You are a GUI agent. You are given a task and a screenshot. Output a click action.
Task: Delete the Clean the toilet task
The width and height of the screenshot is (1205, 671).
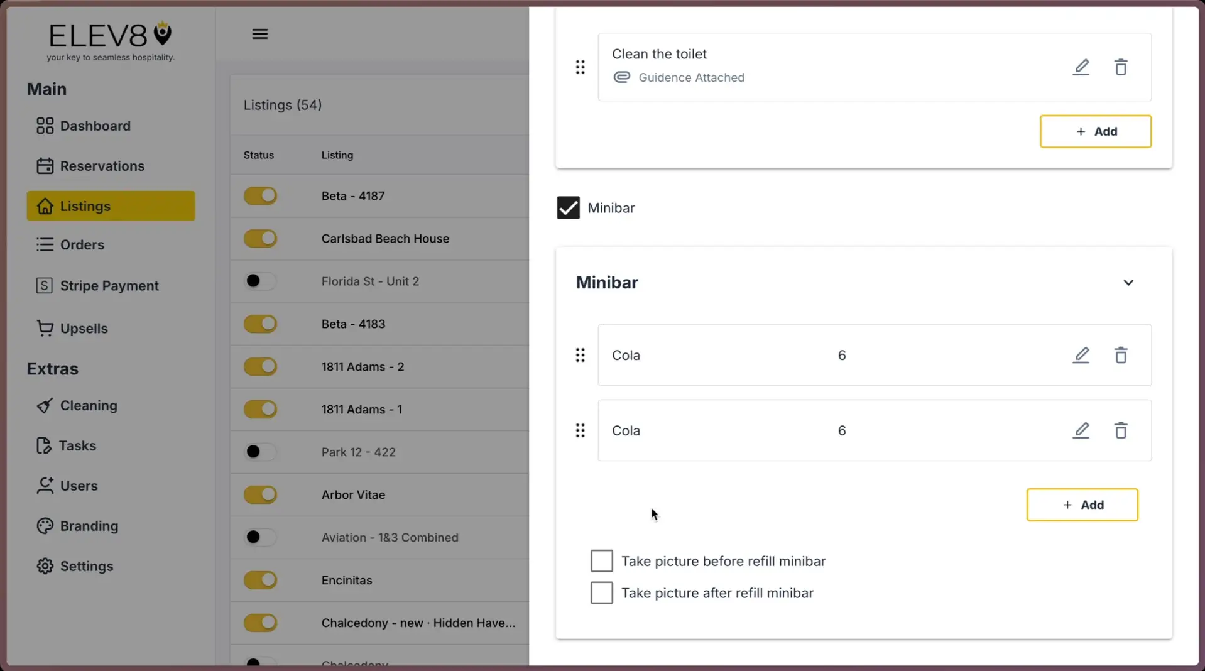coord(1121,67)
